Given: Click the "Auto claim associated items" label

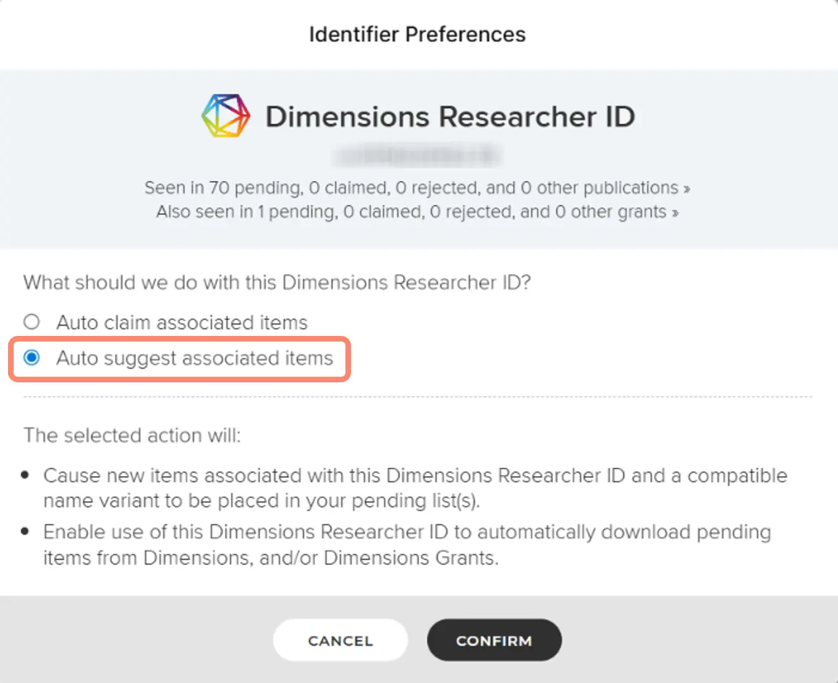Looking at the screenshot, I should tap(182, 322).
